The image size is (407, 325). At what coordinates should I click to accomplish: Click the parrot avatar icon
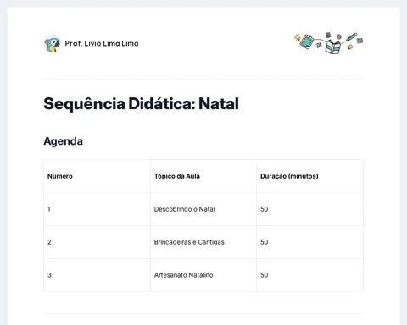(53, 44)
